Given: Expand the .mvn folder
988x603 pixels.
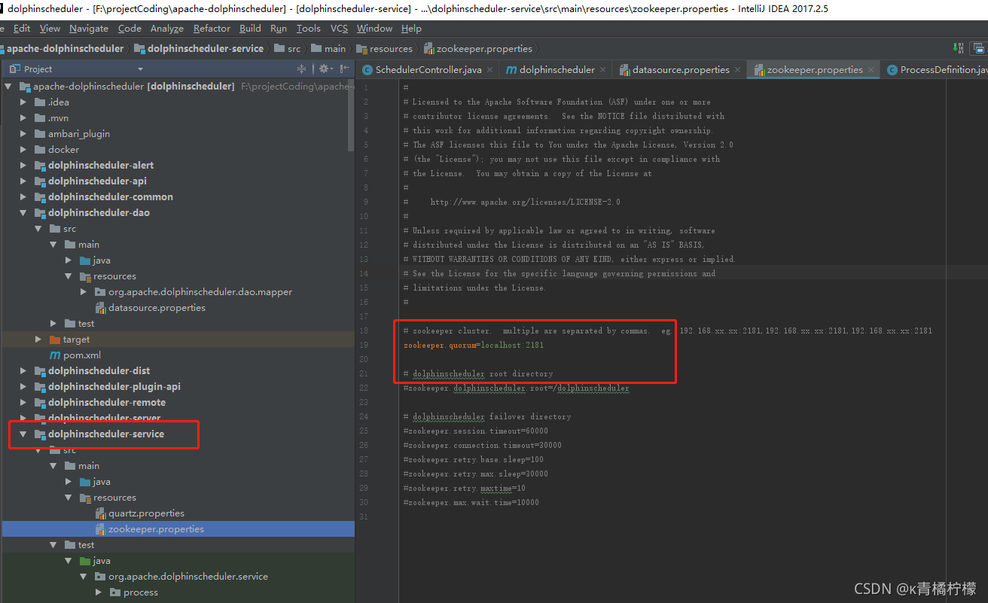Looking at the screenshot, I should (x=23, y=117).
